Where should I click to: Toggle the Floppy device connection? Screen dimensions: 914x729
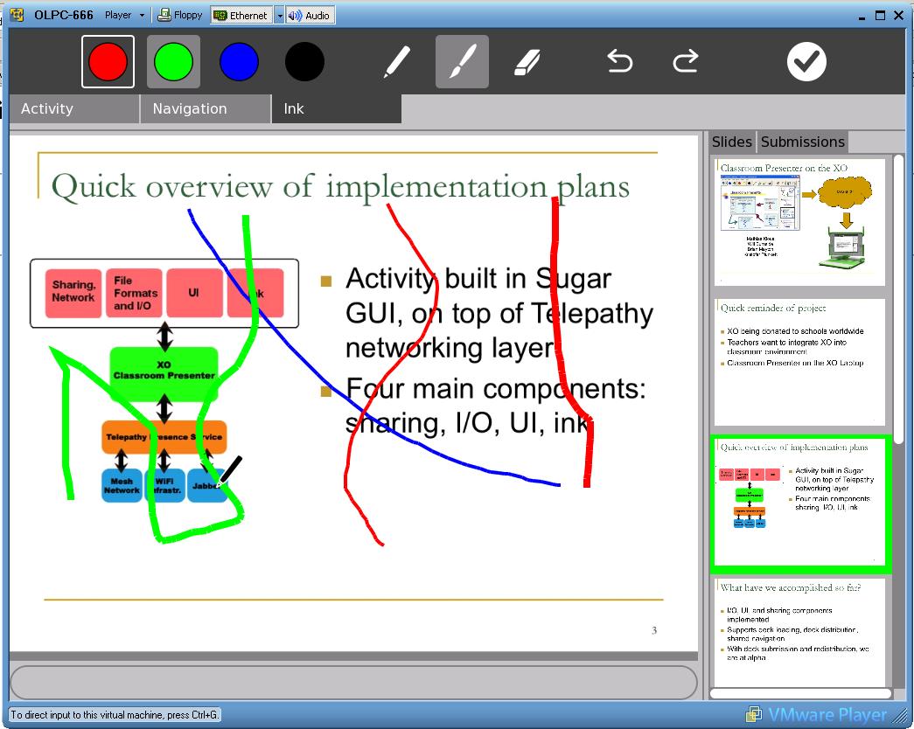(x=180, y=15)
